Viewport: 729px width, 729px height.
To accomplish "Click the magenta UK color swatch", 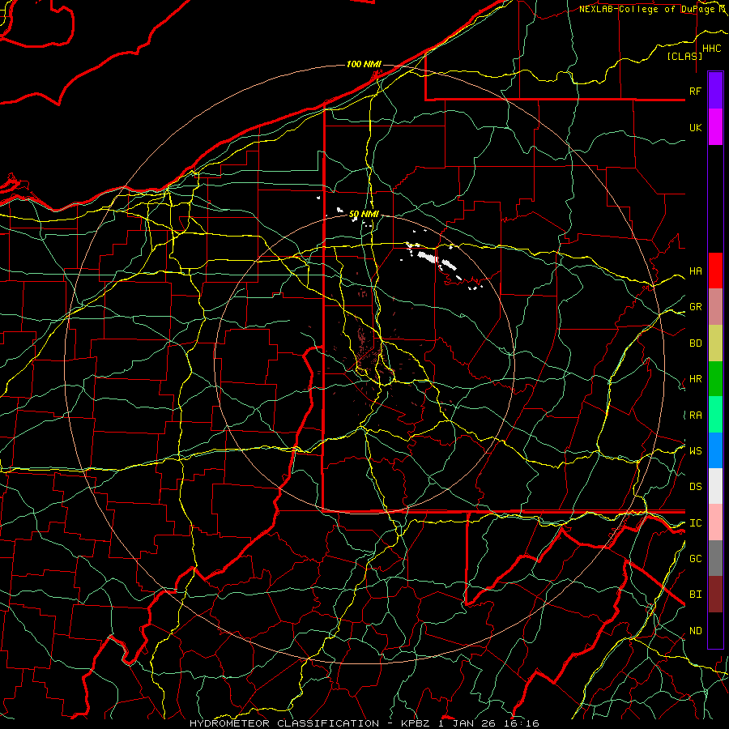I will pyautogui.click(x=715, y=127).
